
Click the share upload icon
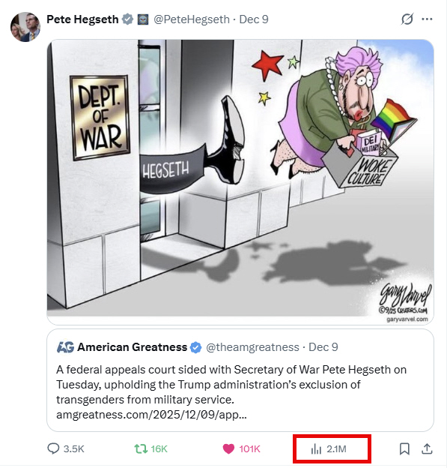point(427,448)
